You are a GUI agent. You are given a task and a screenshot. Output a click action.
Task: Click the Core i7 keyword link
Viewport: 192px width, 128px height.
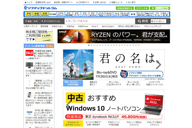[x=95, y=26]
